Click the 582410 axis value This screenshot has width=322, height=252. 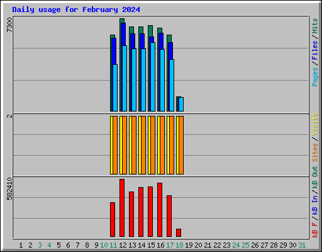[9, 188]
